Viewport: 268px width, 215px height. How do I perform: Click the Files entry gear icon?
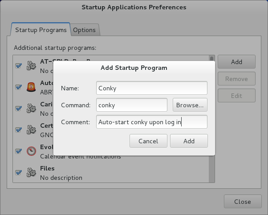pos(31,172)
